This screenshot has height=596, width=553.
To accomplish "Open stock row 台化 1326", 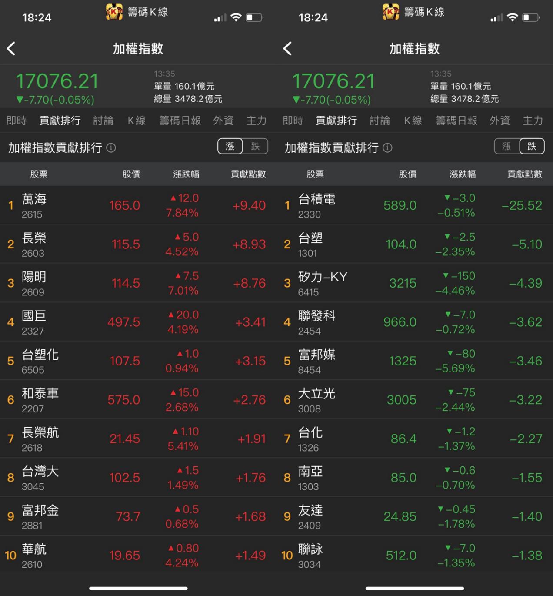I will click(415, 439).
